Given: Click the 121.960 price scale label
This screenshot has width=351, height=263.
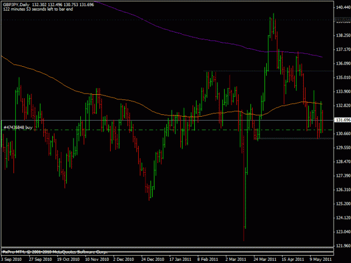Looking at the screenshot, I should click(343, 246).
